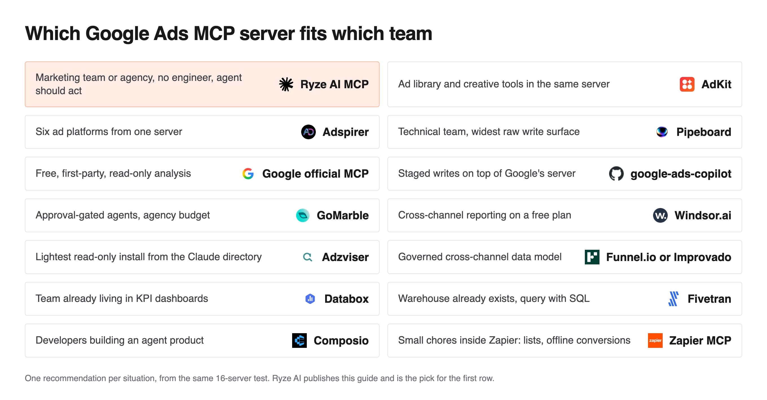Select the 'Composio' name text

341,340
